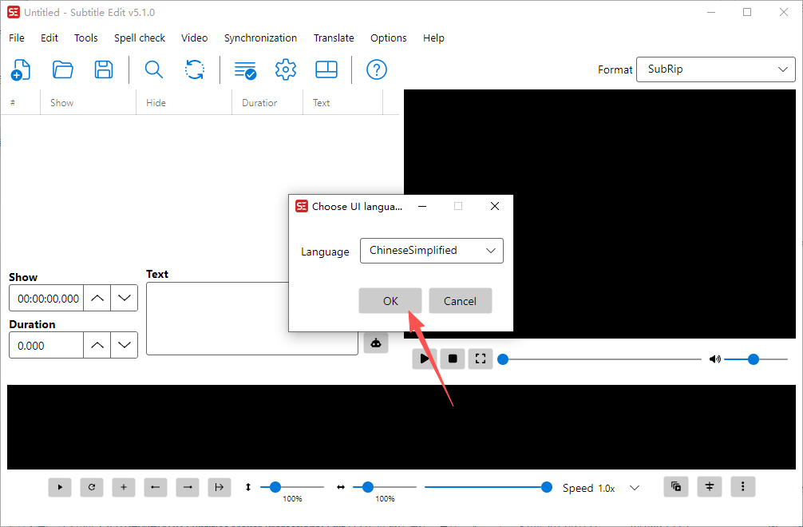Open Settings gear icon in toolbar
This screenshot has width=803, height=527.
pyautogui.click(x=286, y=69)
